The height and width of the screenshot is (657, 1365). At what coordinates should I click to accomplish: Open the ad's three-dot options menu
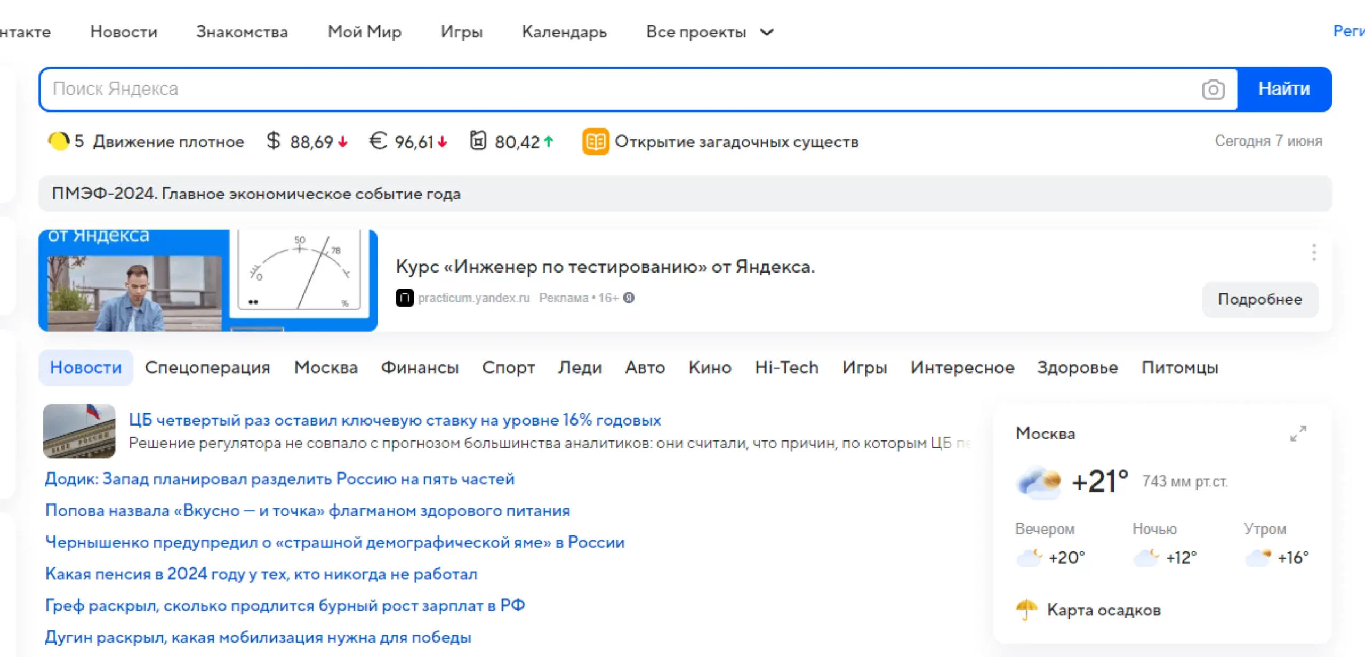click(x=1314, y=252)
